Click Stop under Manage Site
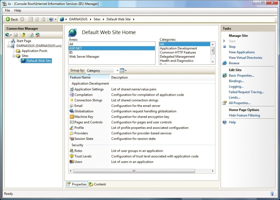This screenshot has width=280, height=200. point(232,46)
